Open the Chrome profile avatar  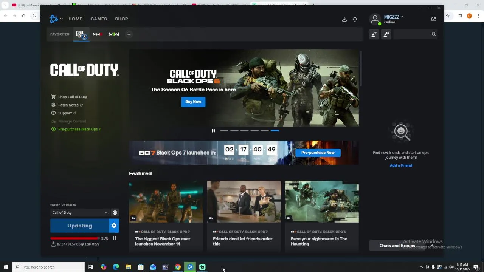[x=469, y=16]
